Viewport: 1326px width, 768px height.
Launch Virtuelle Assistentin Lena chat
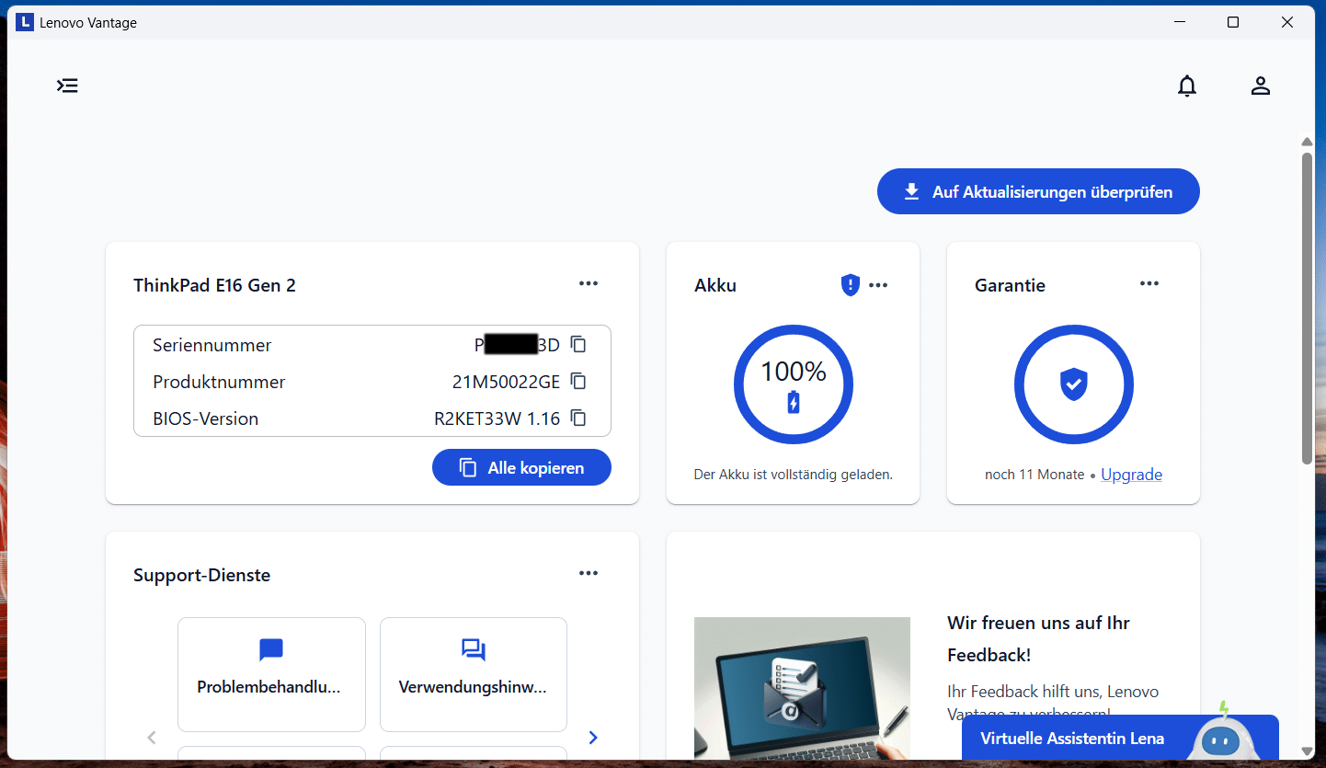tap(1072, 739)
